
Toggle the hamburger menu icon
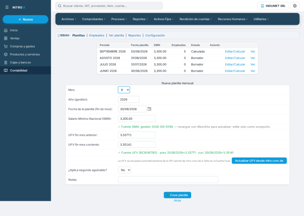(7, 7)
